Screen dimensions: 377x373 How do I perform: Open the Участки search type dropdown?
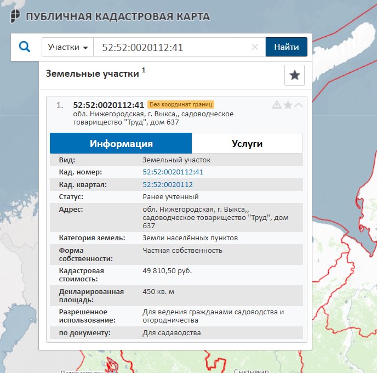tap(68, 47)
